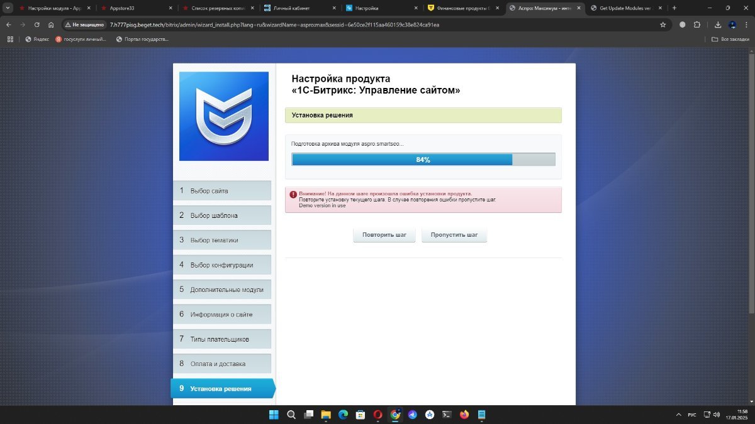Open the browser downloads icon
The image size is (755, 424).
719,24
